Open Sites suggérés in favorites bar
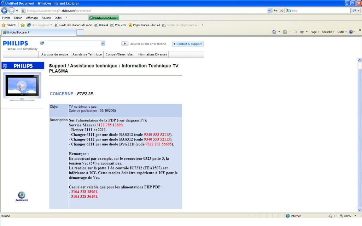The image size is (362, 226). (x=39, y=25)
